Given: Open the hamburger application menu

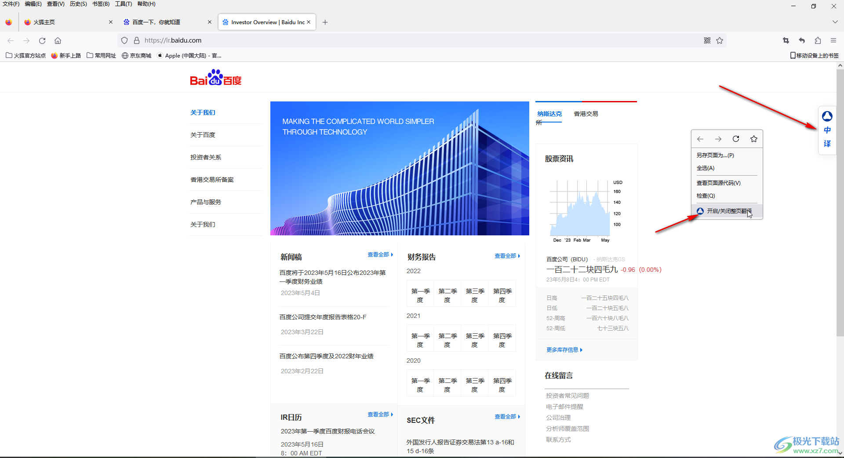Looking at the screenshot, I should click(x=833, y=40).
